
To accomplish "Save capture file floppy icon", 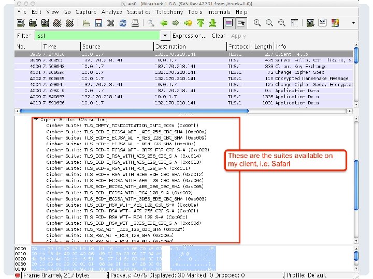I will coord(98,23).
